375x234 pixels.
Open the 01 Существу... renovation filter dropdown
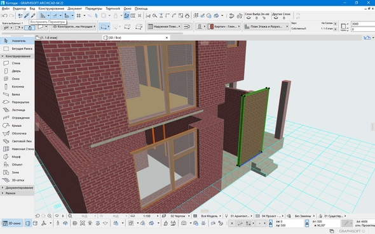coord(332,216)
